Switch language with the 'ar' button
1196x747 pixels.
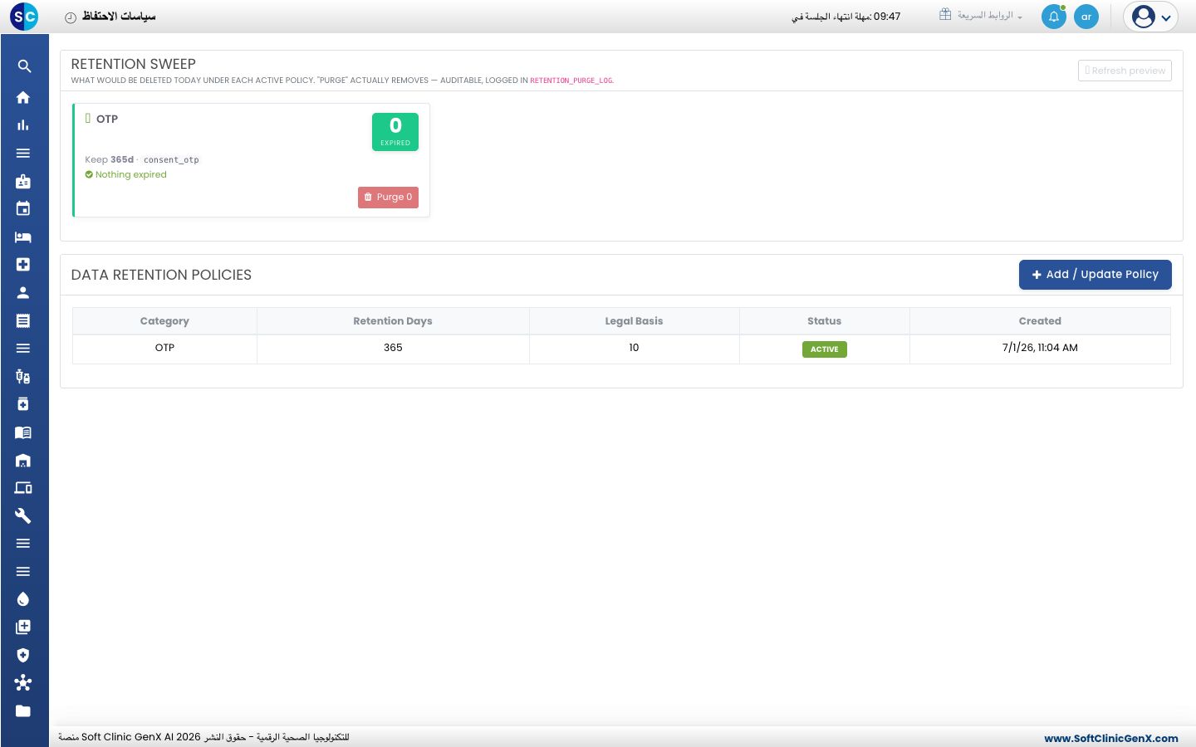tap(1086, 17)
